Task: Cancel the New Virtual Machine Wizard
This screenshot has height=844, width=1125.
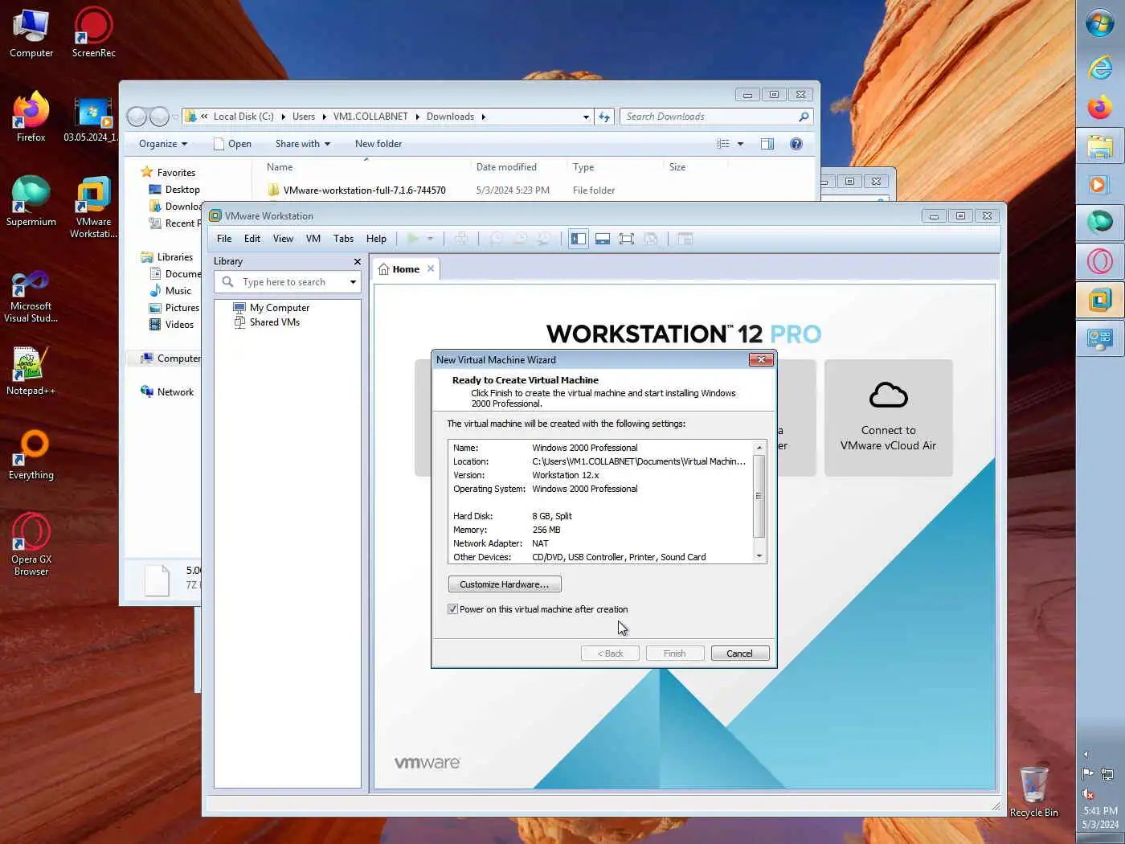Action: click(x=740, y=653)
